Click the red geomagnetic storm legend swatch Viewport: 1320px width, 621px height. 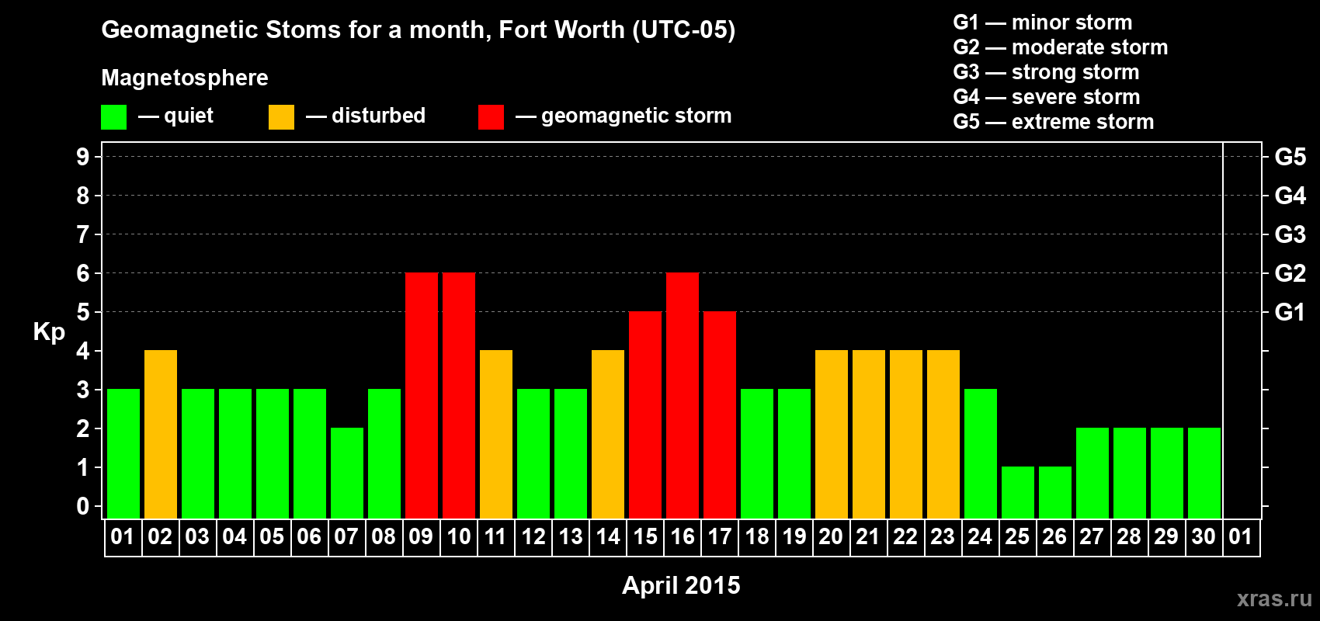pos(491,117)
